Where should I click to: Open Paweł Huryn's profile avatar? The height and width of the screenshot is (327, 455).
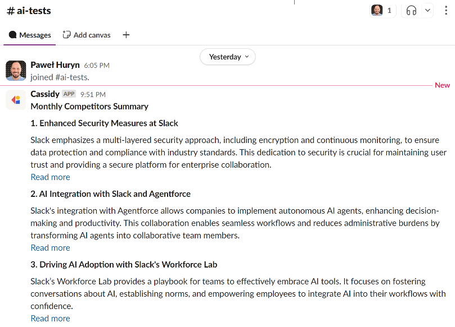(x=16, y=71)
